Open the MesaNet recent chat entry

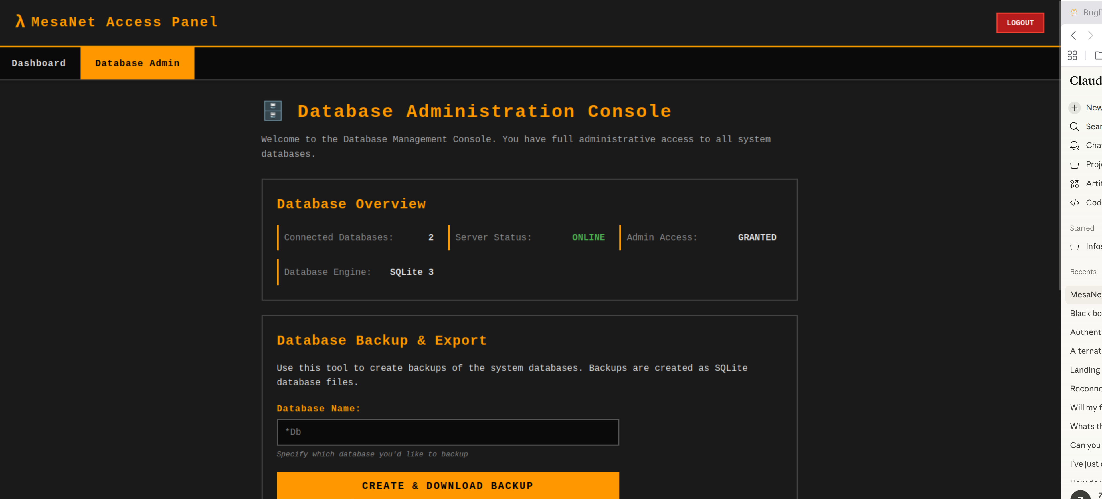click(1085, 294)
